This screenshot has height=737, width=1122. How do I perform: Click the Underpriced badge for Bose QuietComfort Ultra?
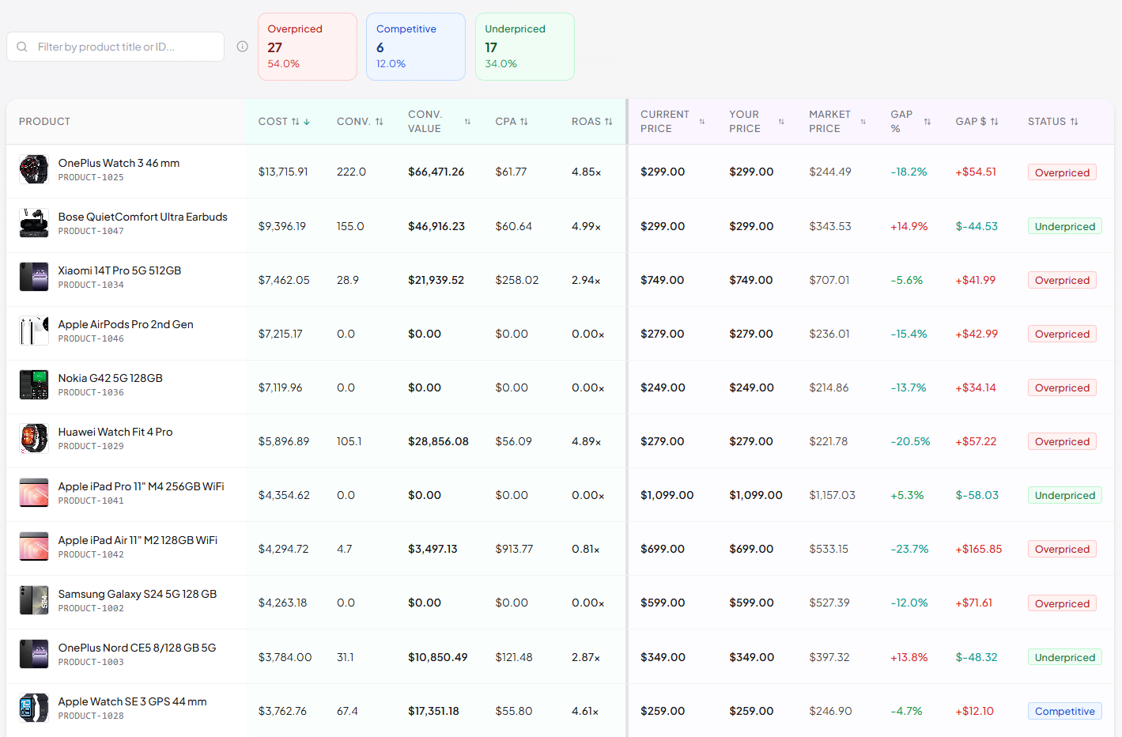coord(1064,225)
